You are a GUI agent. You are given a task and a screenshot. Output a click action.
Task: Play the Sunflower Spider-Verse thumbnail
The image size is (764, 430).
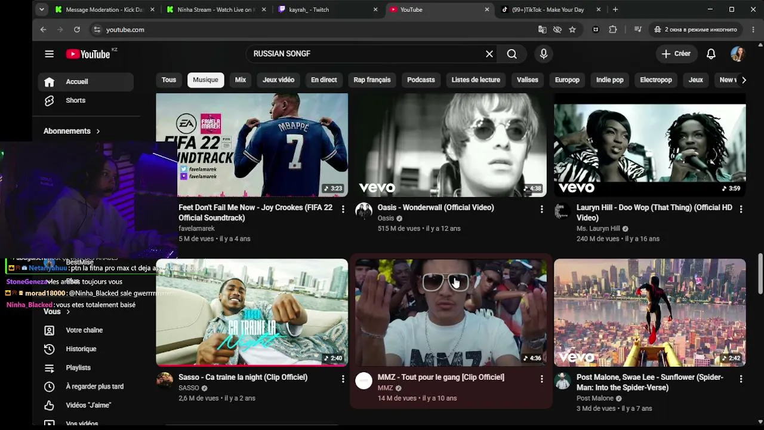point(649,312)
